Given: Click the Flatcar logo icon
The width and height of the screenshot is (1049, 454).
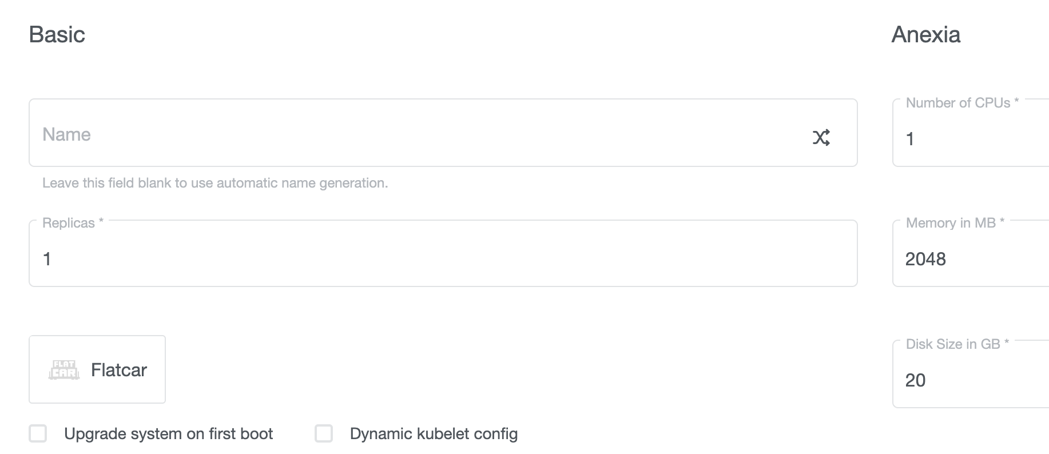Looking at the screenshot, I should point(63,369).
